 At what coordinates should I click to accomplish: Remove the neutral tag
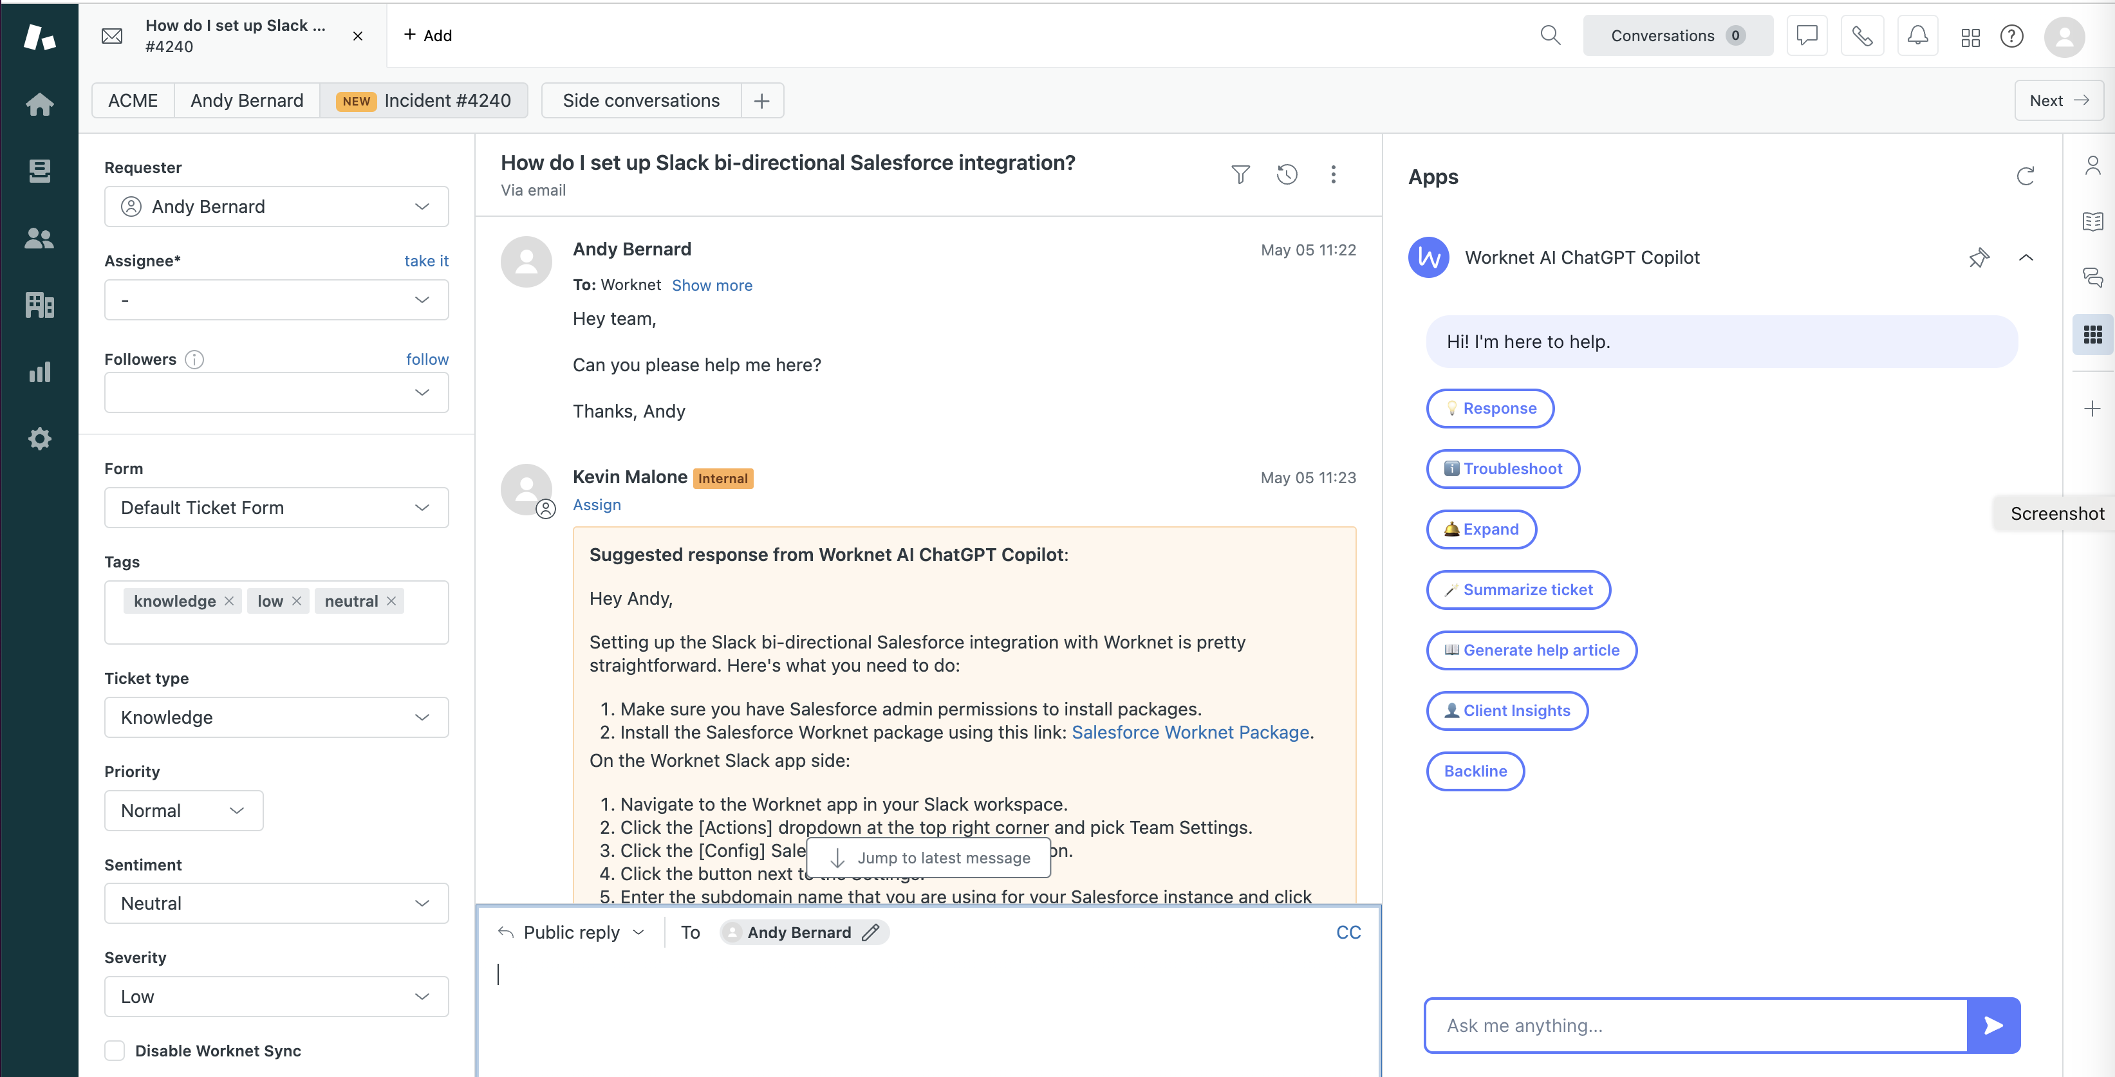click(391, 601)
